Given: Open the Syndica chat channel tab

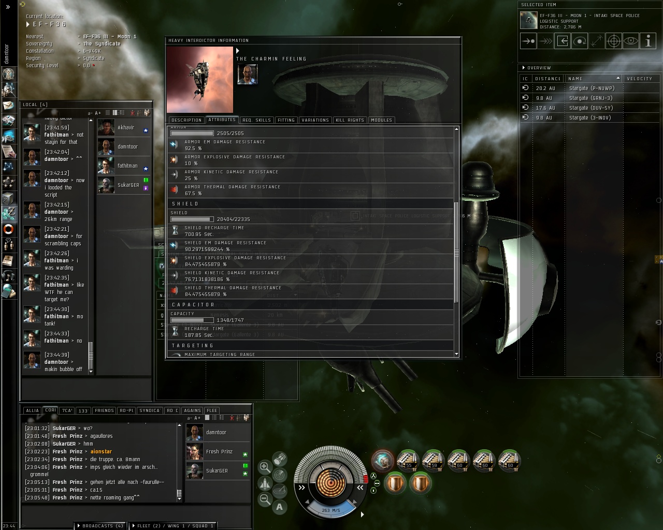Looking at the screenshot, I should [x=150, y=410].
